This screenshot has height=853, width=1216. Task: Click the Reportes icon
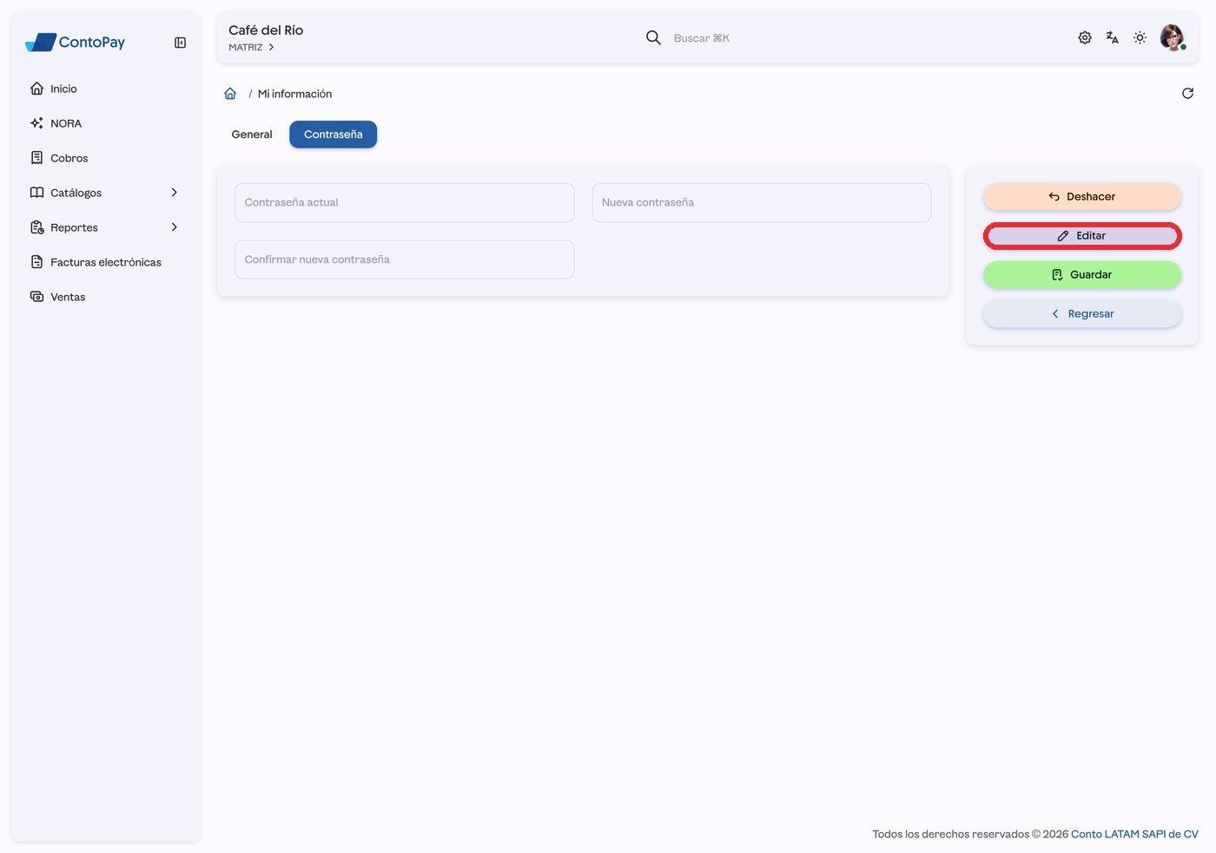pos(36,227)
